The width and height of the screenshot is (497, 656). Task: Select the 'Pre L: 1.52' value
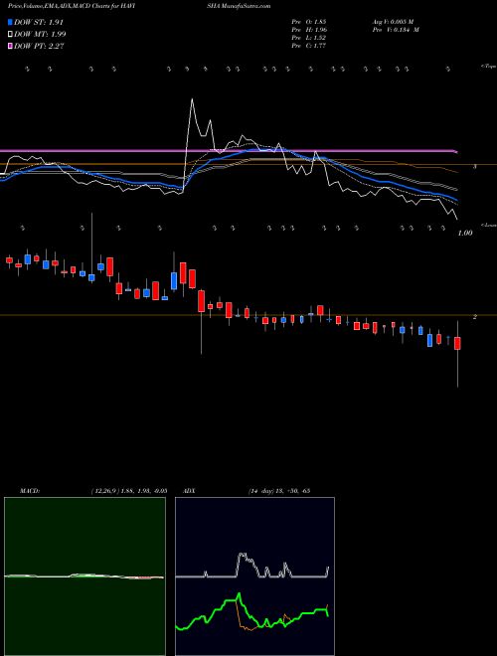tap(309, 38)
